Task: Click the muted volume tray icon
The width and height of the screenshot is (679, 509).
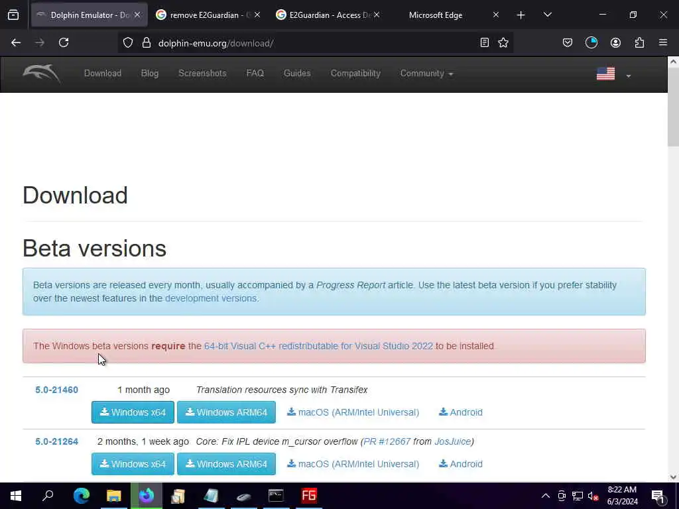Action: 593,496
